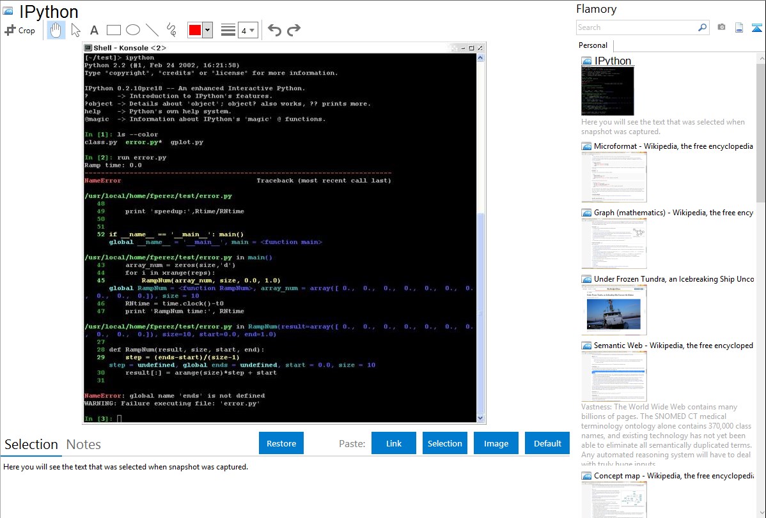766x518 pixels.
Task: Activate the hand pan tool
Action: [x=56, y=30]
